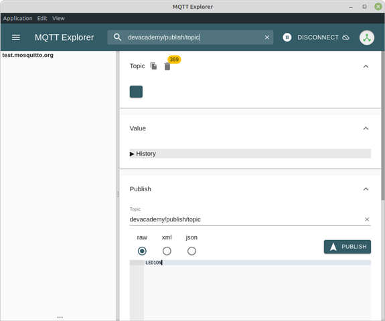The width and height of the screenshot is (385, 321).
Task: Open the View menu
Action: (58, 19)
